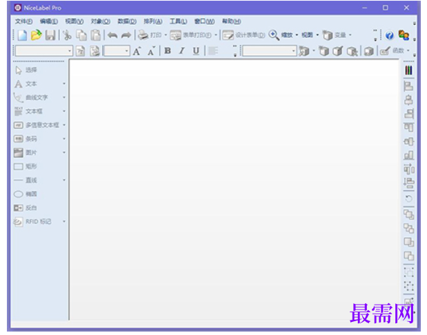This screenshot has width=427, height=335.
Task: Toggle Underline formatting
Action: (x=196, y=51)
